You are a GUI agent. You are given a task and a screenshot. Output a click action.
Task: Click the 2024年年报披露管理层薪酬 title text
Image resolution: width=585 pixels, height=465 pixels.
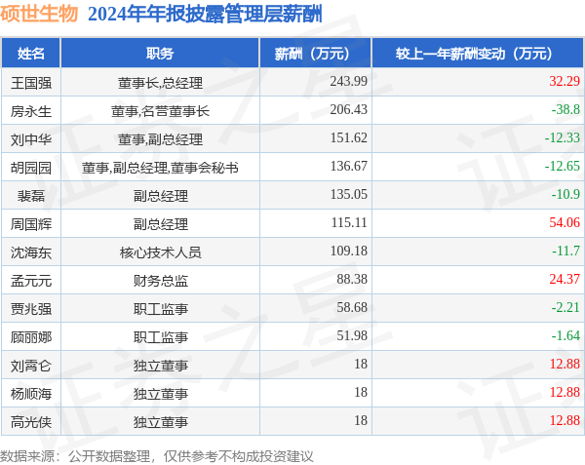205,15
